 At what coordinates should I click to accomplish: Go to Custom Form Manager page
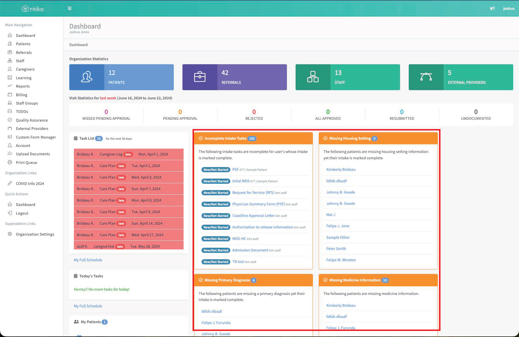pyautogui.click(x=36, y=137)
